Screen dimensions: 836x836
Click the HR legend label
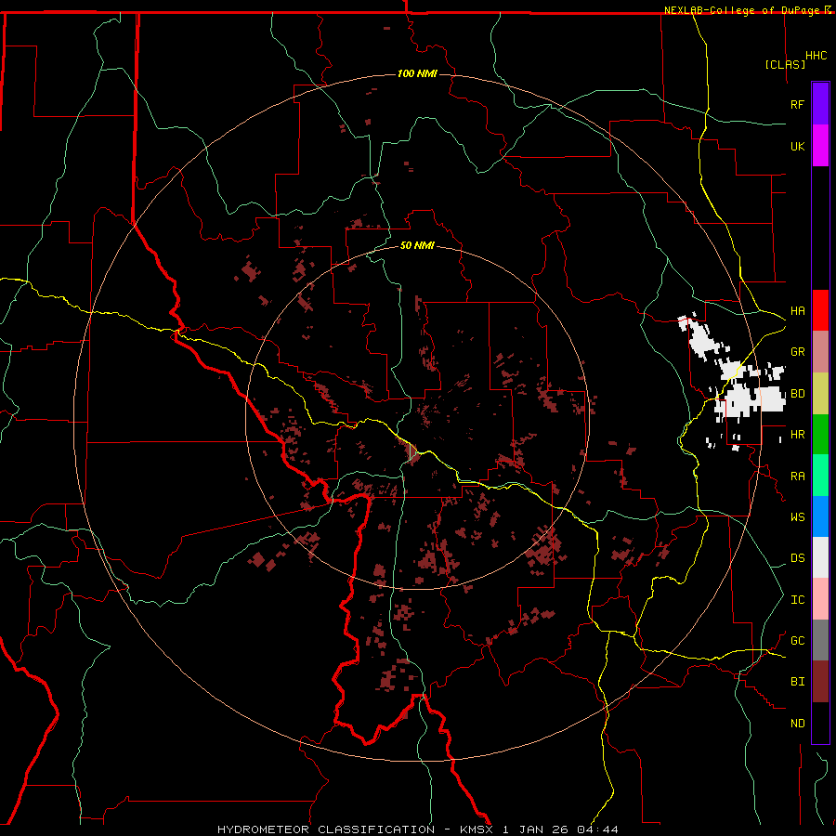click(x=797, y=435)
